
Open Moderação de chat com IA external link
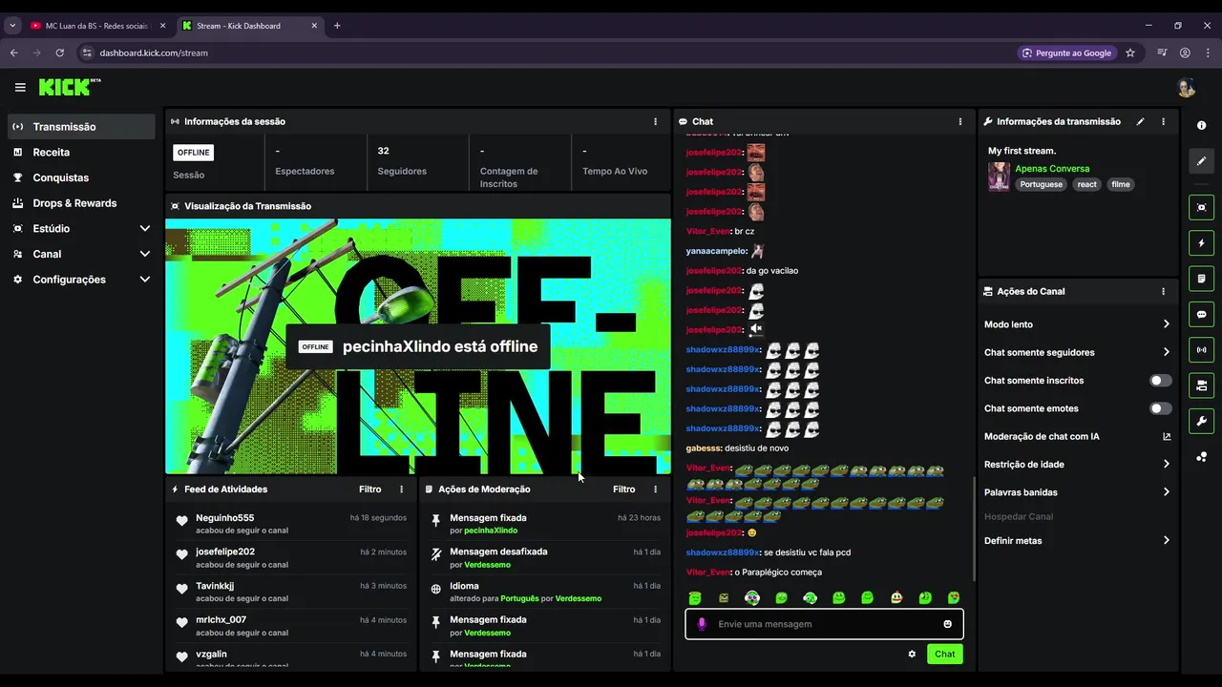point(1167,436)
